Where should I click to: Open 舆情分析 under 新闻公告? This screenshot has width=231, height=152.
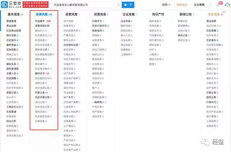click(x=183, y=21)
